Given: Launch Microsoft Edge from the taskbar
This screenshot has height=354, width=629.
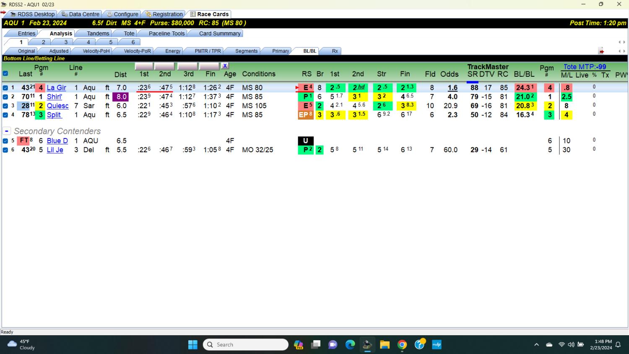Looking at the screenshot, I should coord(350,345).
